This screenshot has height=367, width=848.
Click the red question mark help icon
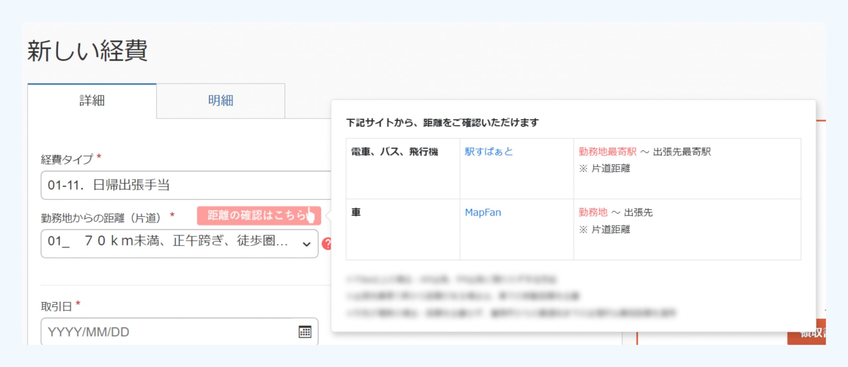click(327, 244)
